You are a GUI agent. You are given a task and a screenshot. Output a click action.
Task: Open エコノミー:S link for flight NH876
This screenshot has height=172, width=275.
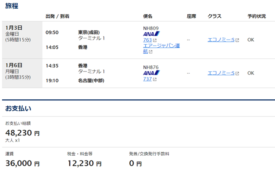pyautogui.click(x=221, y=73)
